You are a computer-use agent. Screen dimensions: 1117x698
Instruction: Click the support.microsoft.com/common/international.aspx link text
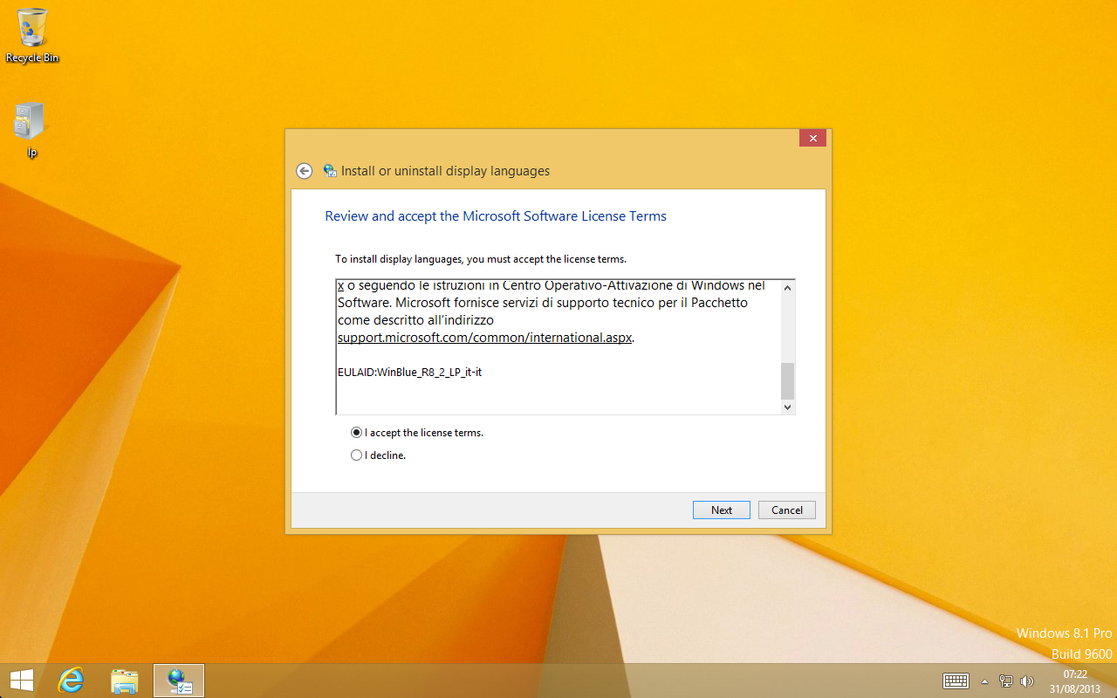(x=484, y=338)
